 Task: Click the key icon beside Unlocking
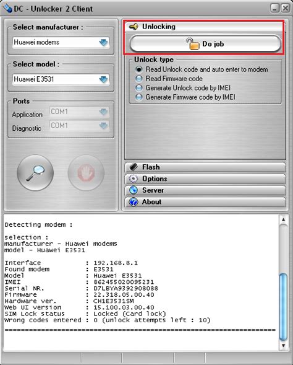134,27
